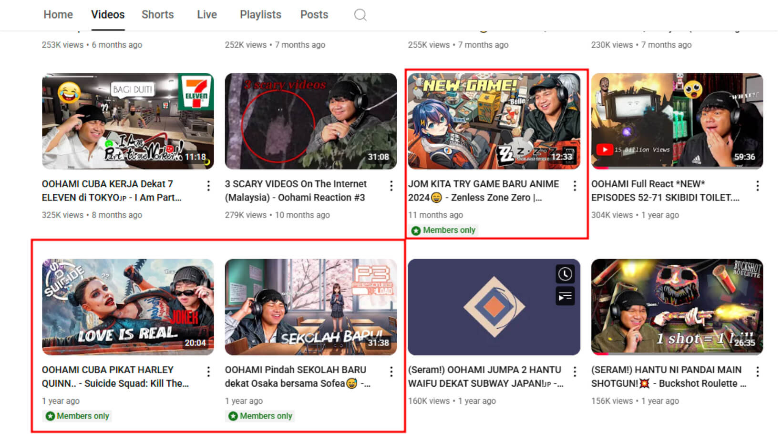Click Add to queue icon on blue thumbnail

click(565, 297)
